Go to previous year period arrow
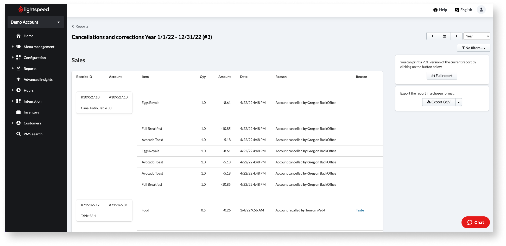The width and height of the screenshot is (506, 246). click(432, 36)
